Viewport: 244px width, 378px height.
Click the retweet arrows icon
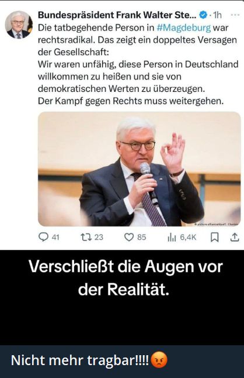(86, 237)
